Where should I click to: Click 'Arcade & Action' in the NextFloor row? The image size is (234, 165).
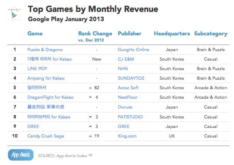(211, 97)
